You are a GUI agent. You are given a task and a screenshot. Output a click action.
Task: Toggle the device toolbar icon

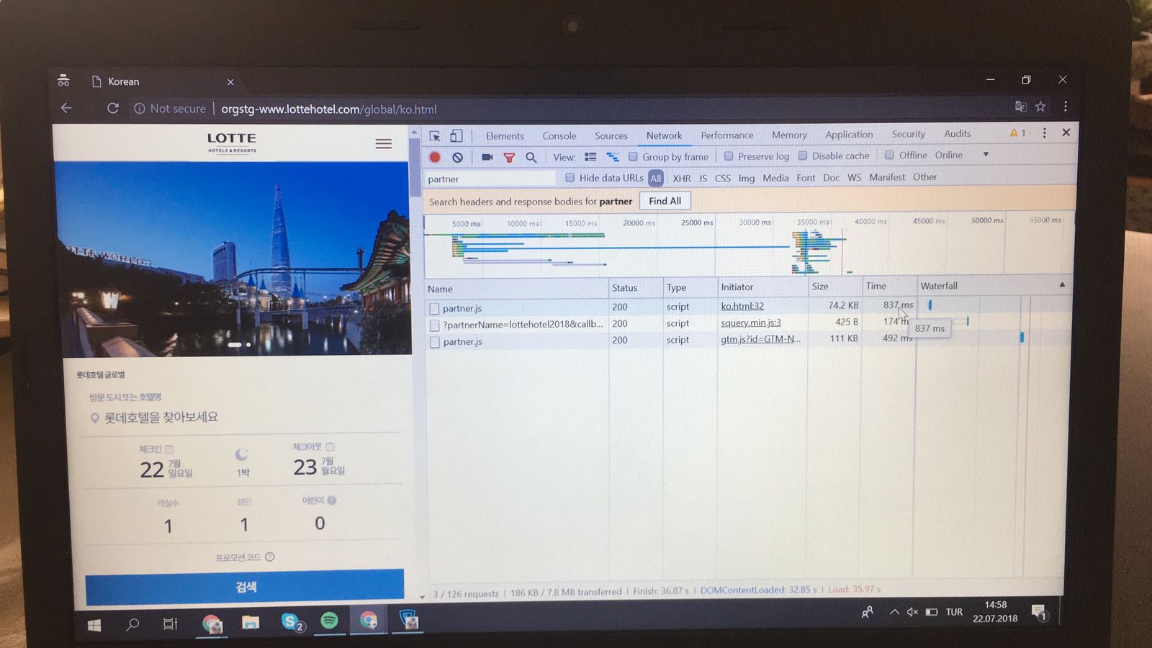coord(456,136)
